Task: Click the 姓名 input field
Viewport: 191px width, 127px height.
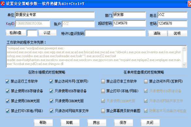Action: [x=172, y=15]
